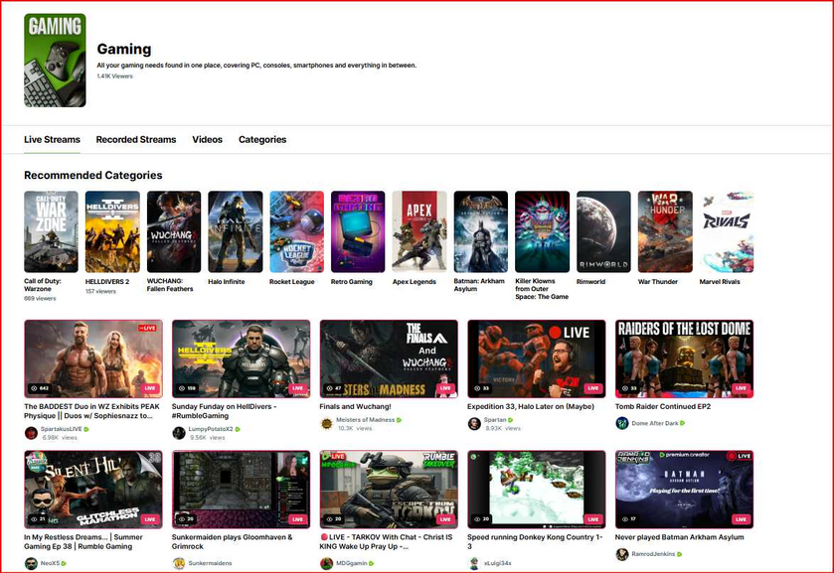
Task: Open RamrodJenkins channel avatar
Action: click(622, 554)
